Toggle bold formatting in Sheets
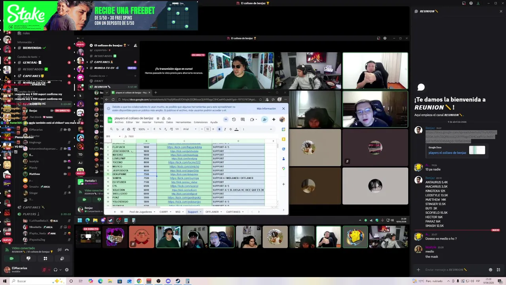 [x=219, y=129]
